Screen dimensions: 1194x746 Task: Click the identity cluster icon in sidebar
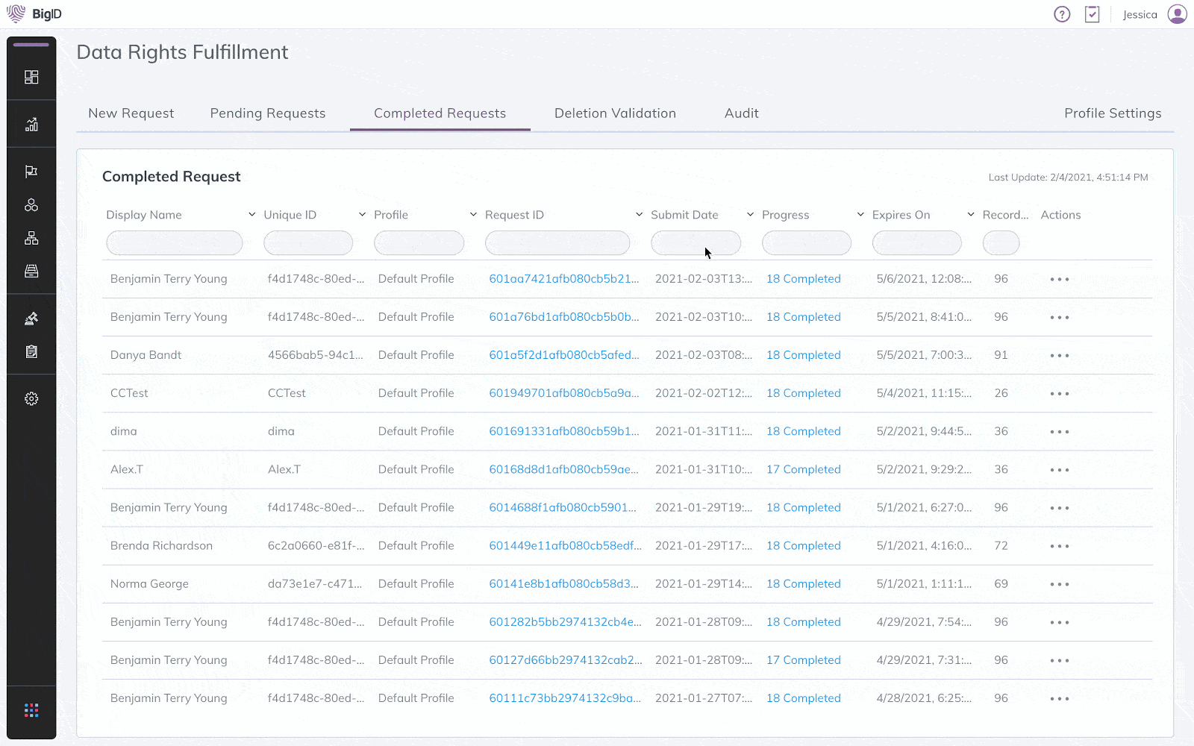coord(31,204)
